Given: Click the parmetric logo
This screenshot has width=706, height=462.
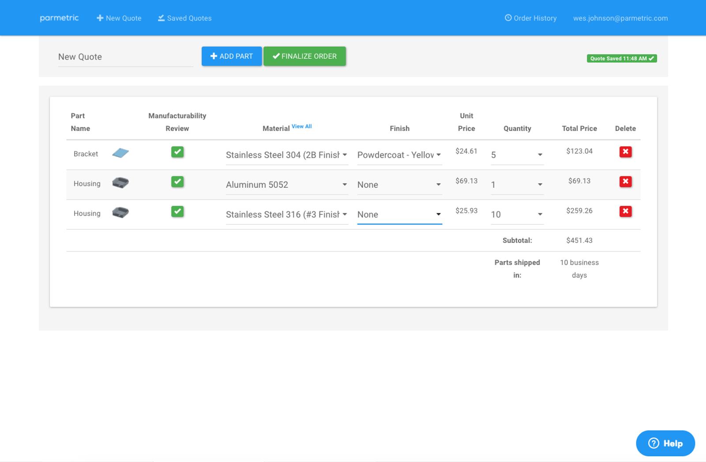Looking at the screenshot, I should coord(59,18).
